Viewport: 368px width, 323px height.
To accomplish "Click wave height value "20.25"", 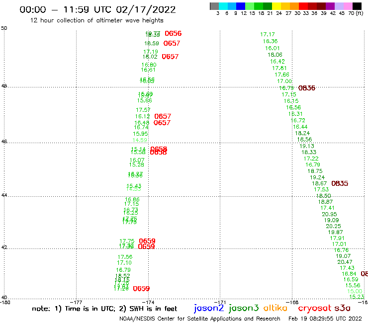I will point(334,226).
